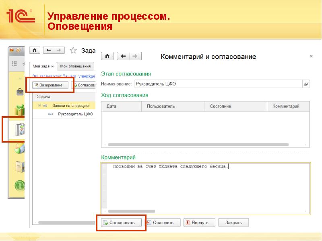Screen dimensions: 322x241
Task: Open the pie chart section in the sidebar
Action: click(20, 148)
